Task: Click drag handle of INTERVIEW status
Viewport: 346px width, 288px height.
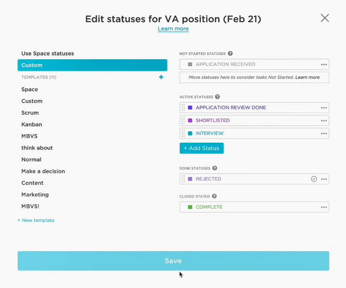Action: point(183,133)
